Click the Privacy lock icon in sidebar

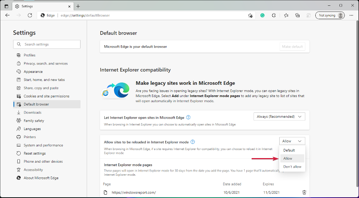[x=18, y=63]
